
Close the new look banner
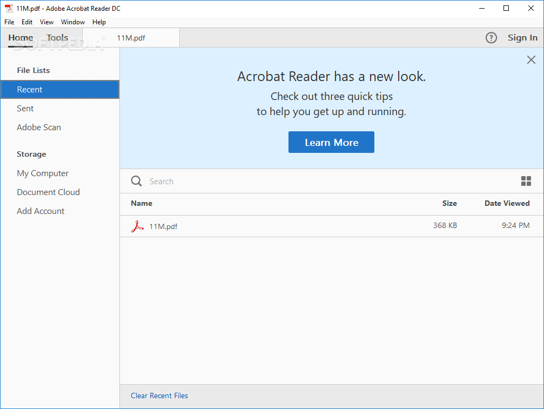point(531,60)
